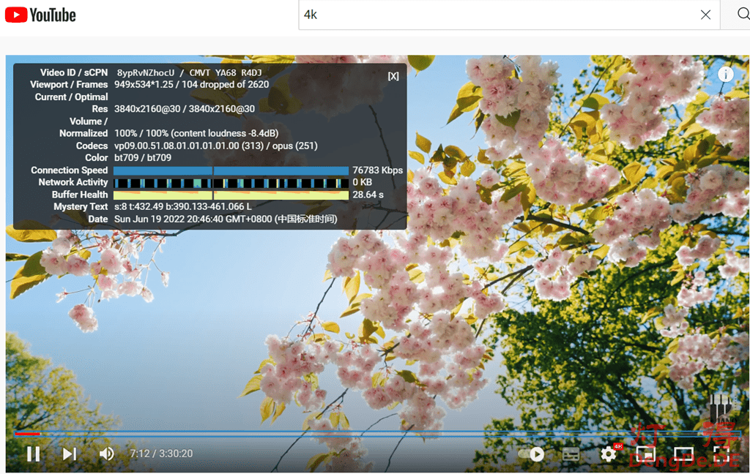Enable theater mode view

683,454
